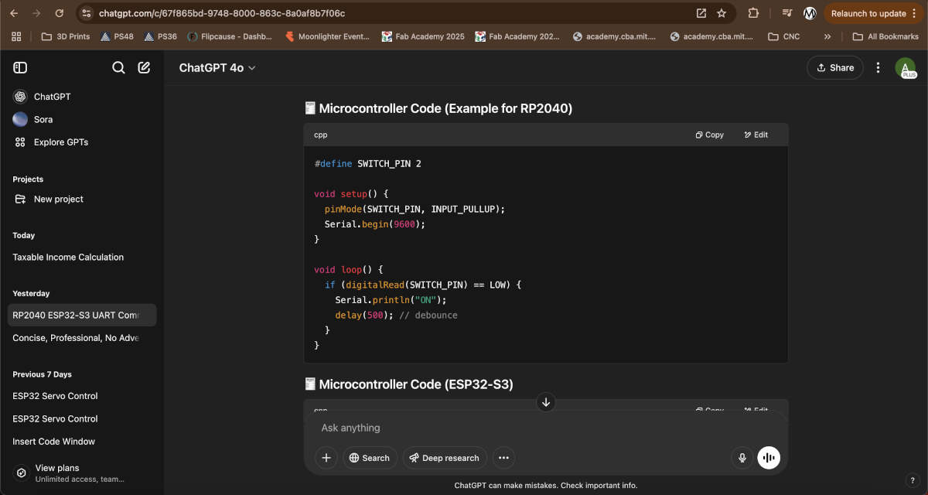Toggle the Deep research tool
Screen dimensions: 928x495
tap(445, 458)
